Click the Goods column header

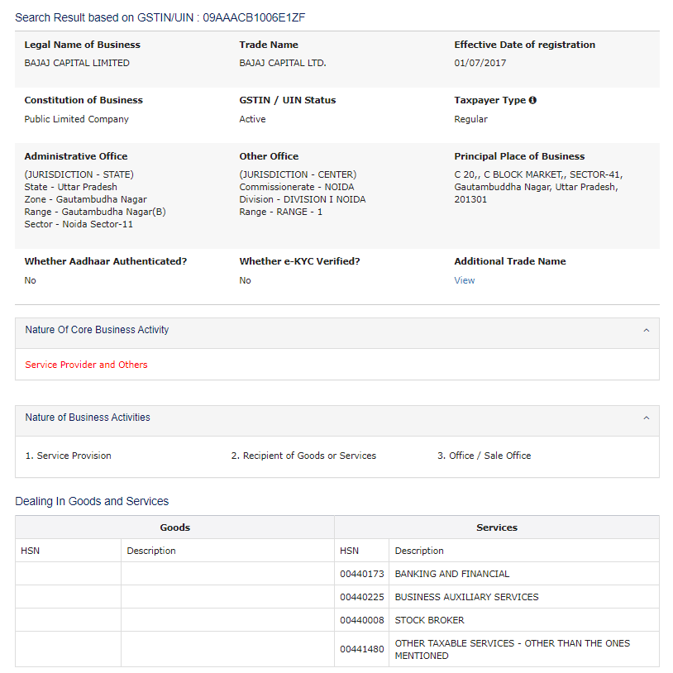click(x=174, y=527)
